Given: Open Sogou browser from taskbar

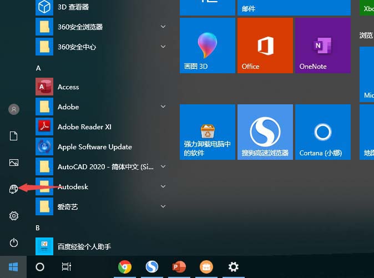Looking at the screenshot, I should click(152, 267).
